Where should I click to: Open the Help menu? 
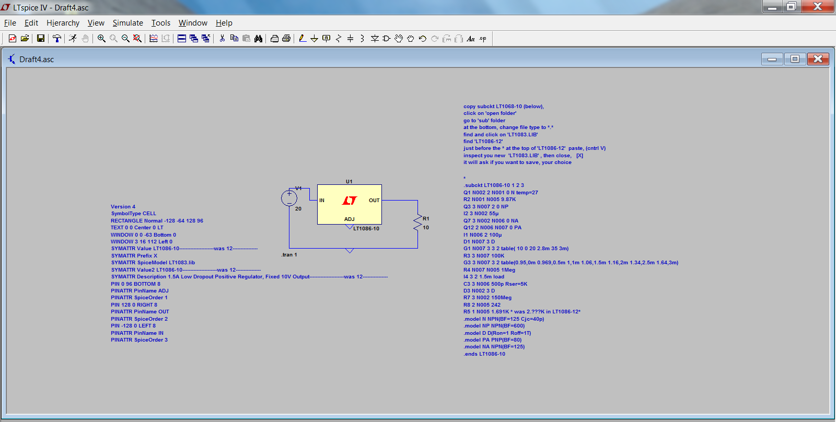pyautogui.click(x=224, y=23)
